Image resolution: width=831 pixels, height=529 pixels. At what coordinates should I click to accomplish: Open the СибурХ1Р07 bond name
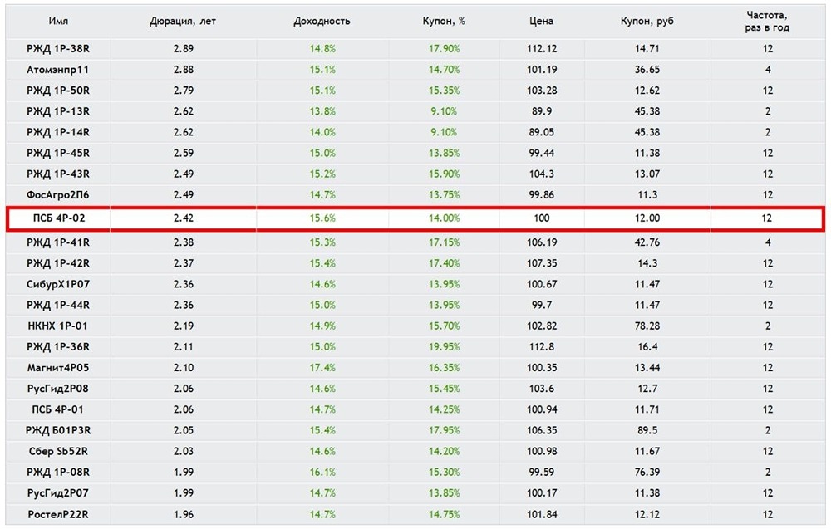(58, 283)
